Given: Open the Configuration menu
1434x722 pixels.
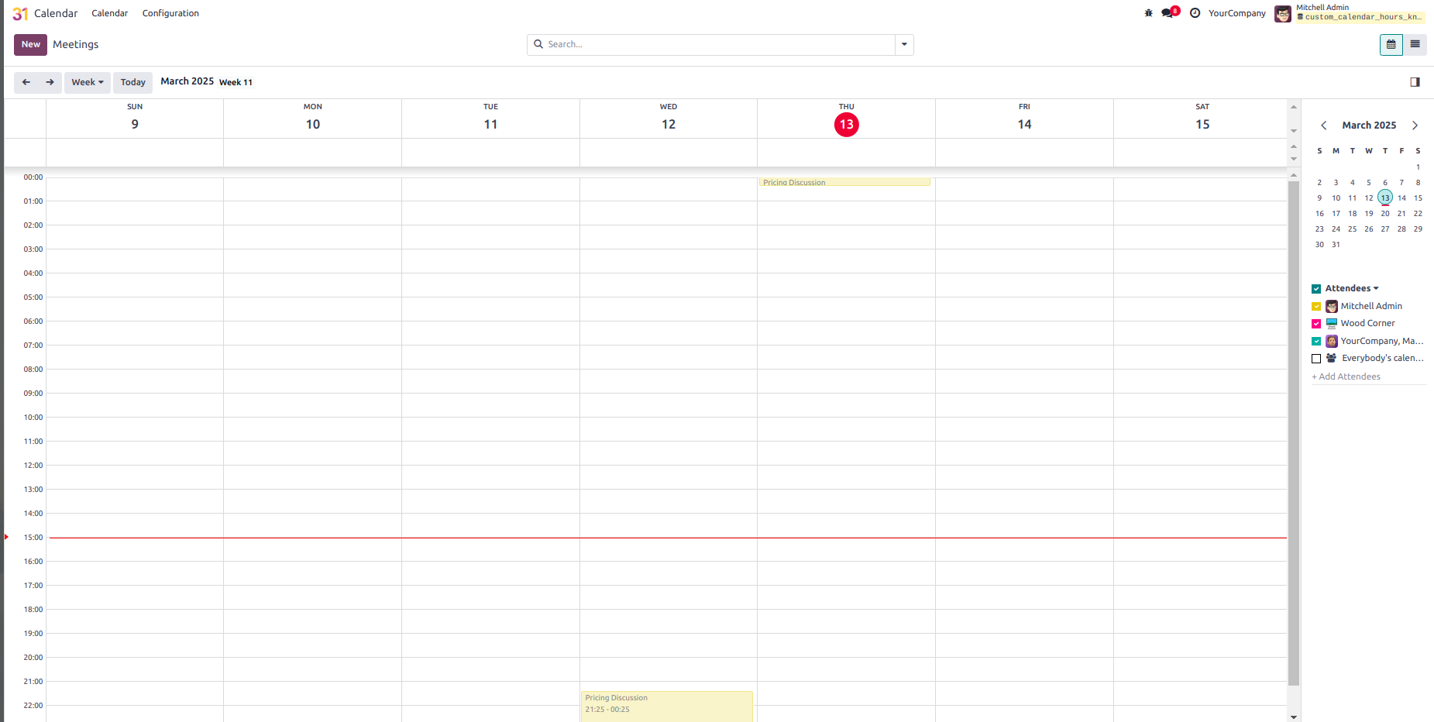Looking at the screenshot, I should (x=170, y=13).
